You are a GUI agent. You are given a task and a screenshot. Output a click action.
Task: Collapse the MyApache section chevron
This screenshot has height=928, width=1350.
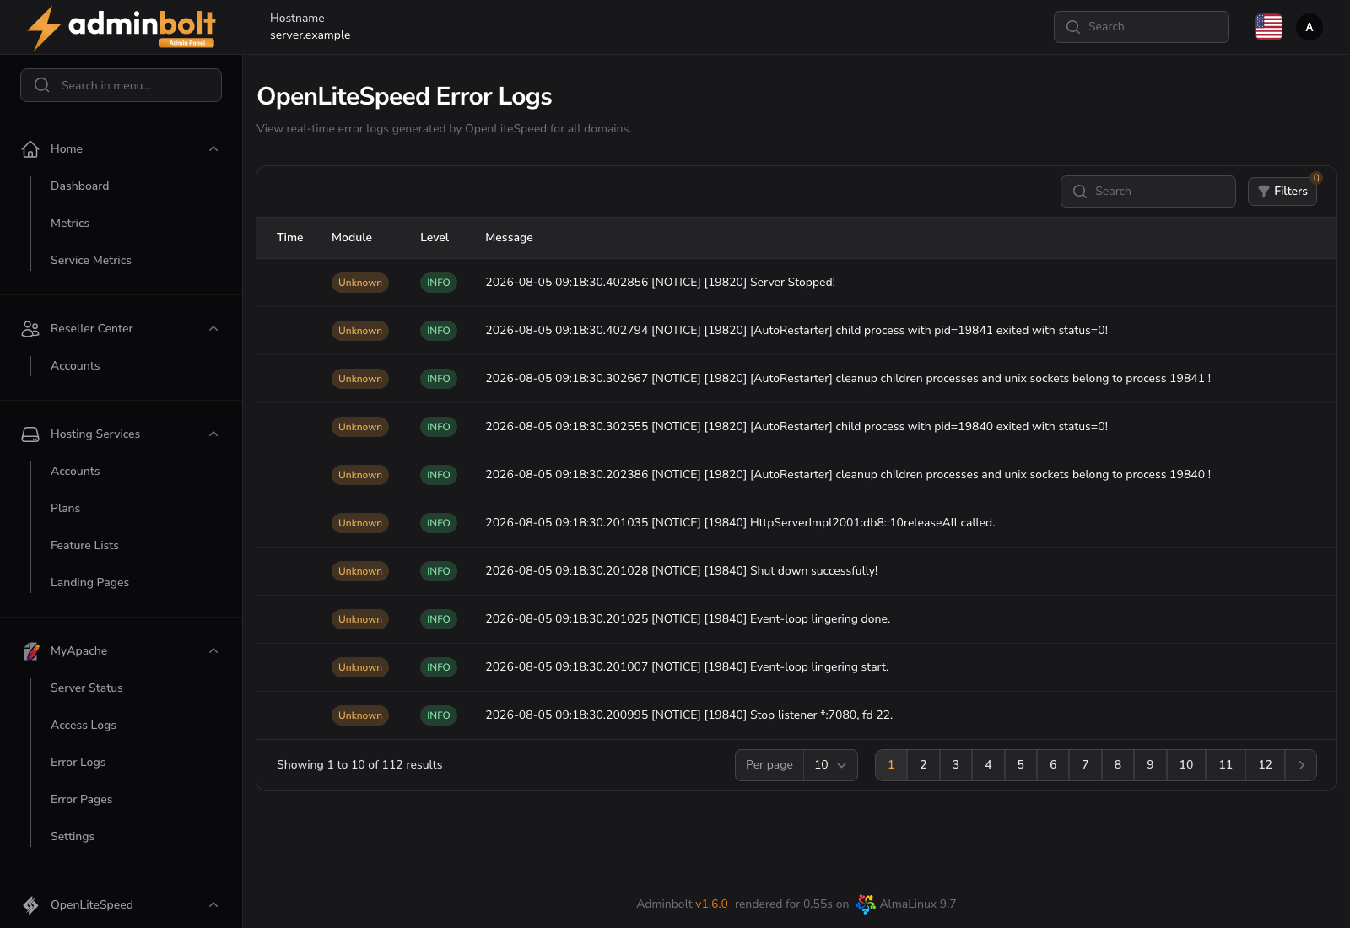coord(213,651)
